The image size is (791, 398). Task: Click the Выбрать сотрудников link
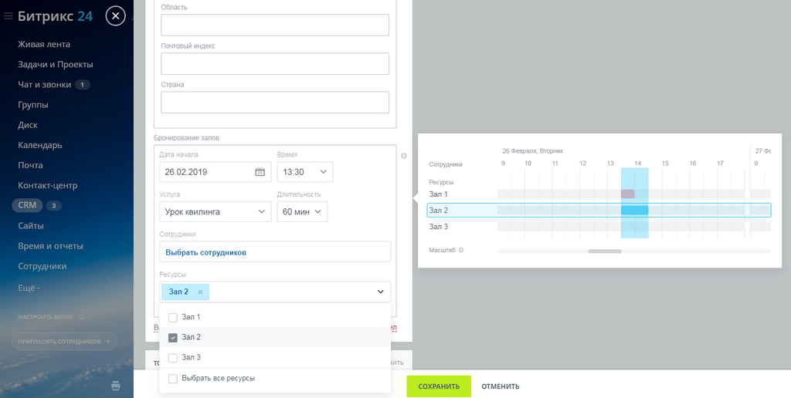pos(205,252)
